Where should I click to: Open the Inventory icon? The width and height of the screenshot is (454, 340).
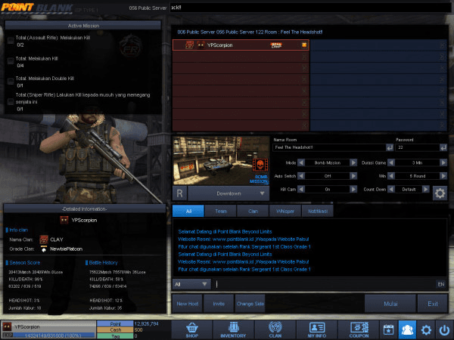(x=233, y=328)
